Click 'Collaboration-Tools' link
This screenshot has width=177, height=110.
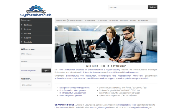[127, 105]
